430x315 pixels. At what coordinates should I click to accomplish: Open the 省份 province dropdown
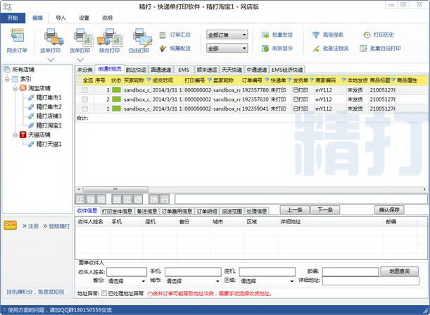[126, 281]
